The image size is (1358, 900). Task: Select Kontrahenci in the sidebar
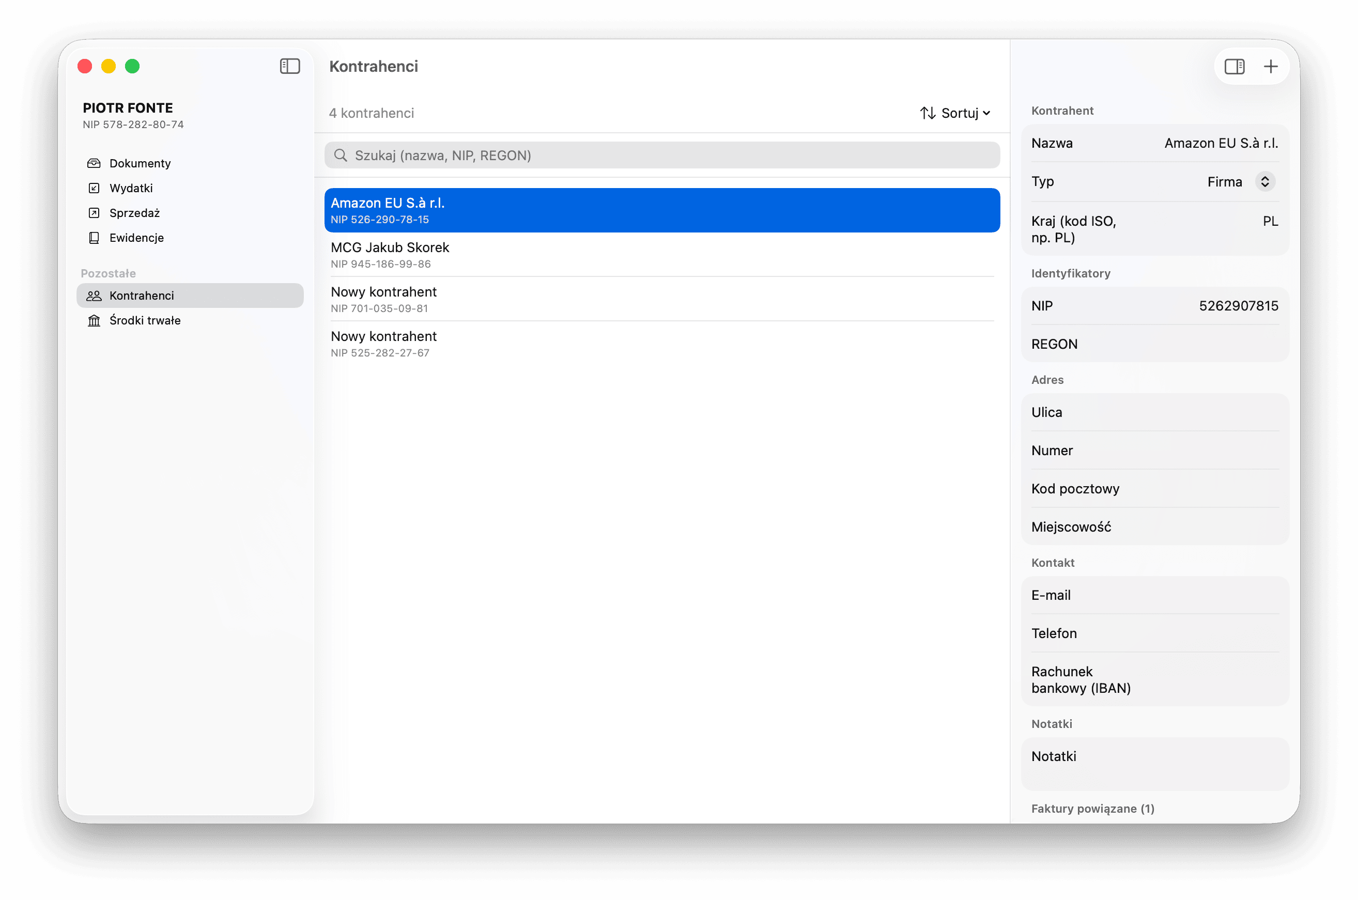(190, 296)
